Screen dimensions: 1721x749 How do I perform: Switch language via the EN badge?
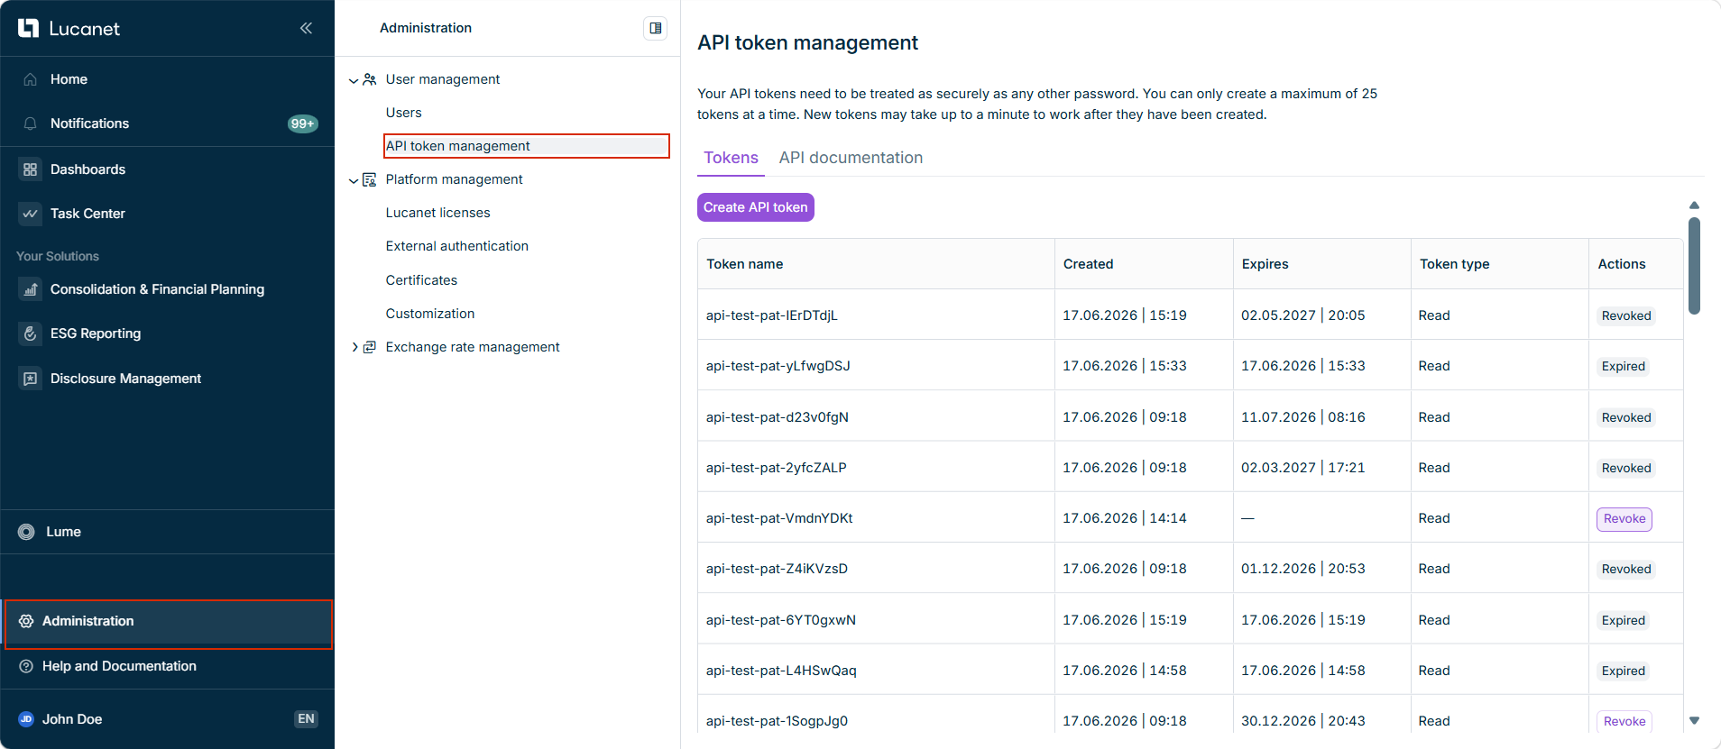306,719
